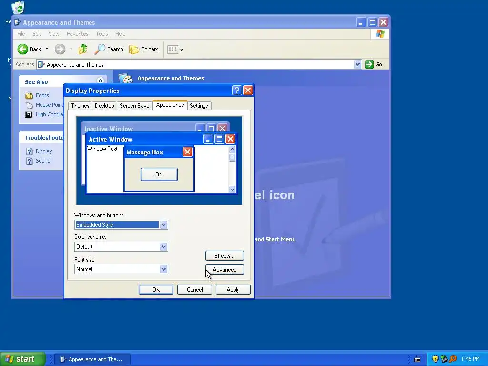Screen dimensions: 488x366
Task: Open Search in the Explorer toolbar
Action: tap(109, 49)
